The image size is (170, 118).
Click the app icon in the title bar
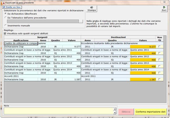pyautogui.click(x=3, y=3)
